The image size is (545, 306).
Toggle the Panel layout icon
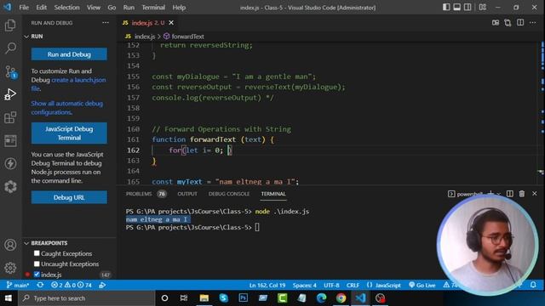coord(457,8)
